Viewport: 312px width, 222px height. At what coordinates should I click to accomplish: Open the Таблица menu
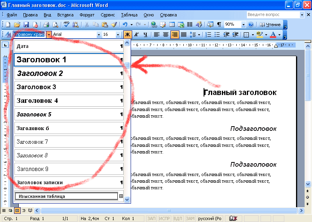click(129, 15)
